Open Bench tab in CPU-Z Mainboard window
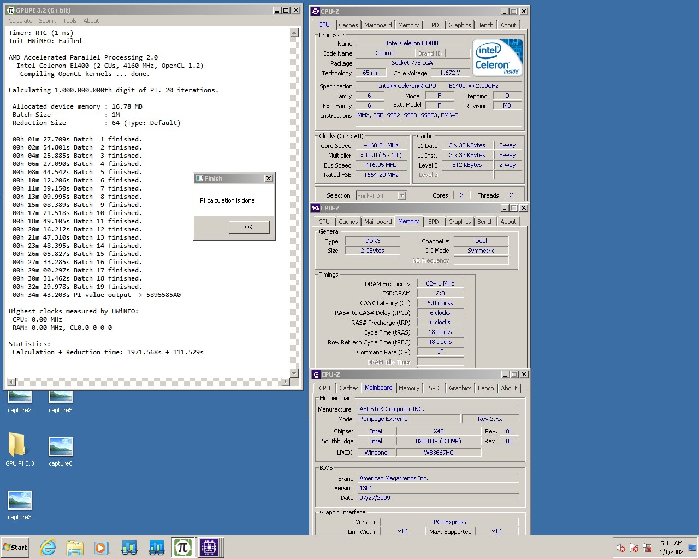The height and width of the screenshot is (559, 699). tap(486, 388)
